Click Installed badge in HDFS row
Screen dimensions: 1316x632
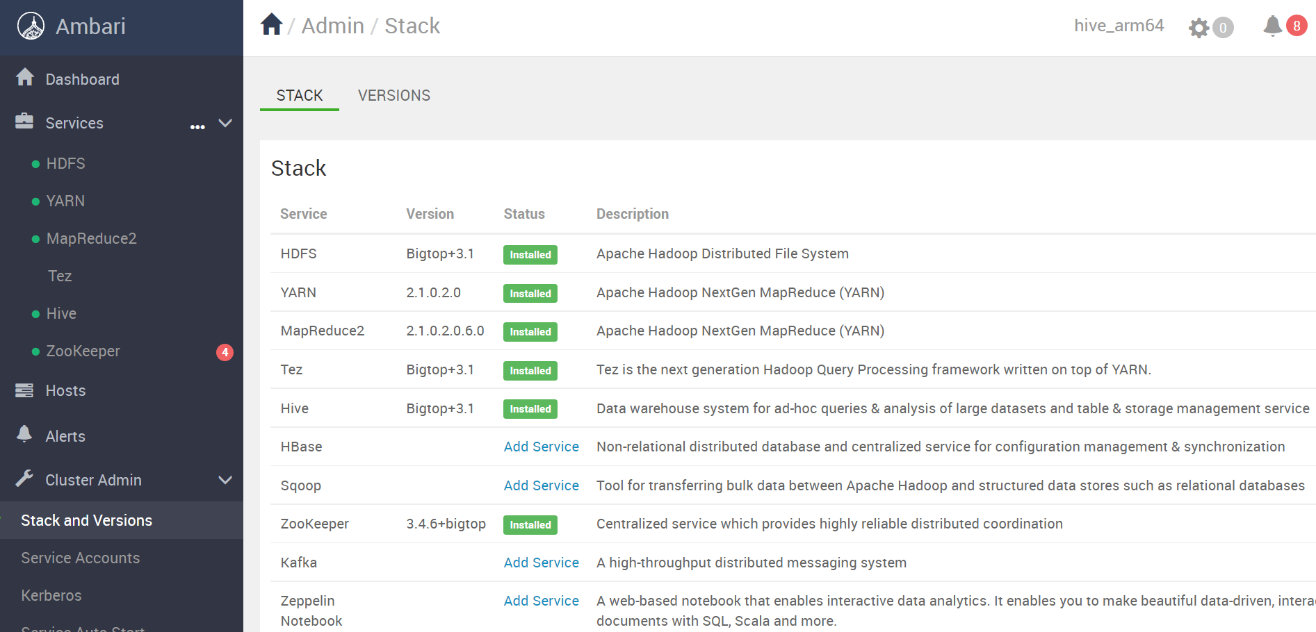[530, 255]
